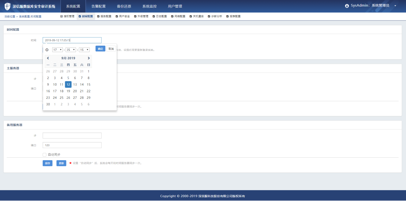This screenshot has height=201, width=406.
Task: Expand the SysAdmin user menu arrow
Action: (395, 6)
